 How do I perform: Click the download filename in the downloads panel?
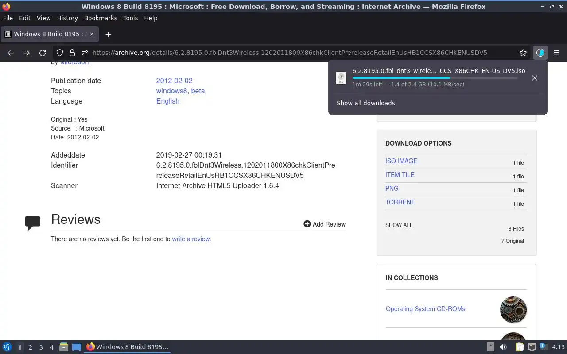click(439, 71)
